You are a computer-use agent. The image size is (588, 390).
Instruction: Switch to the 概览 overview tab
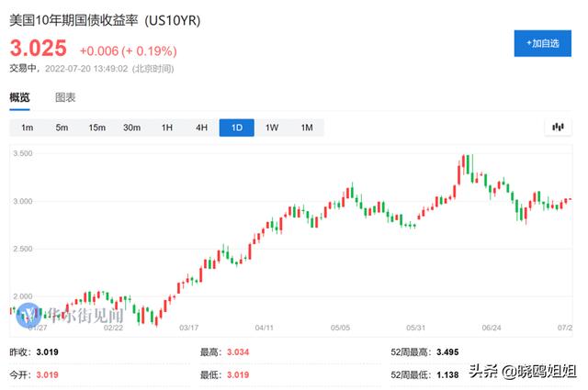[19, 97]
